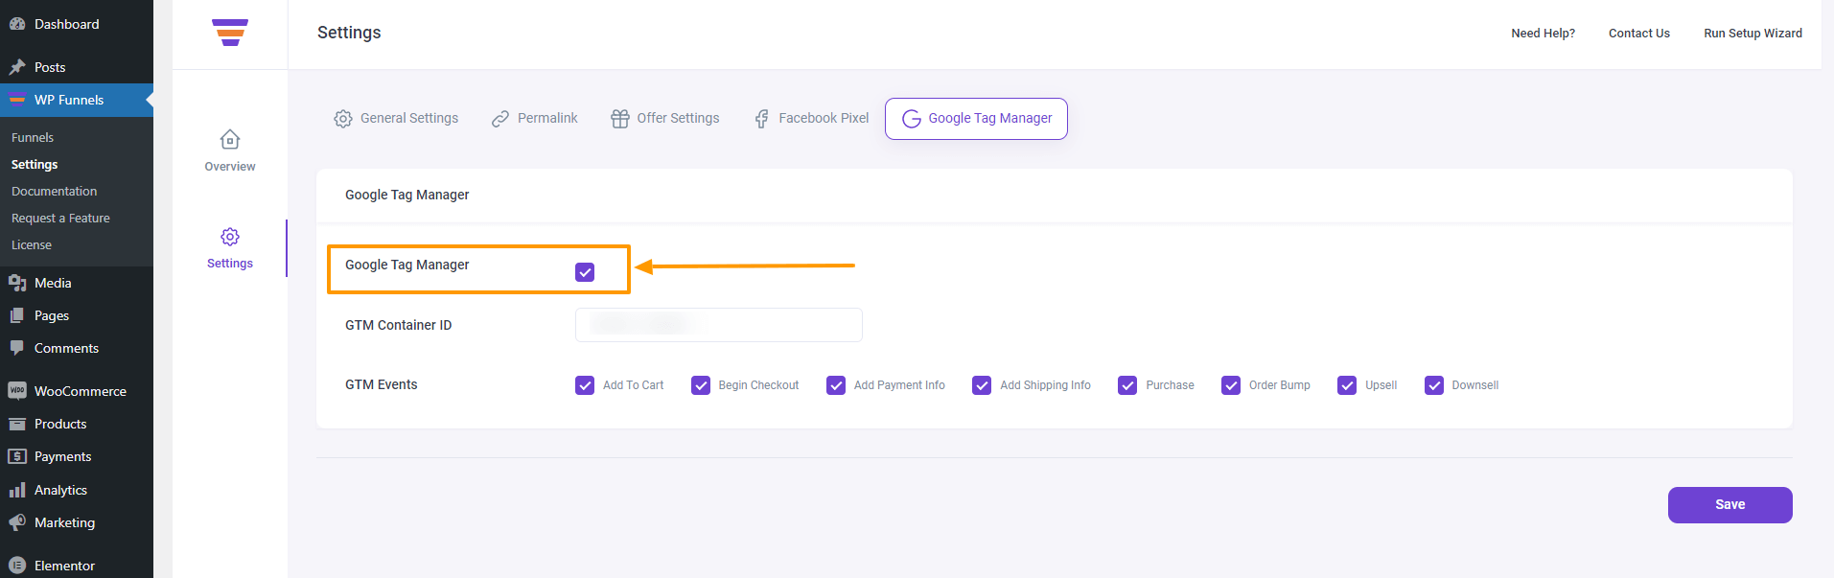Open the Posts menu label
The height and width of the screenshot is (578, 1834).
[x=50, y=67]
